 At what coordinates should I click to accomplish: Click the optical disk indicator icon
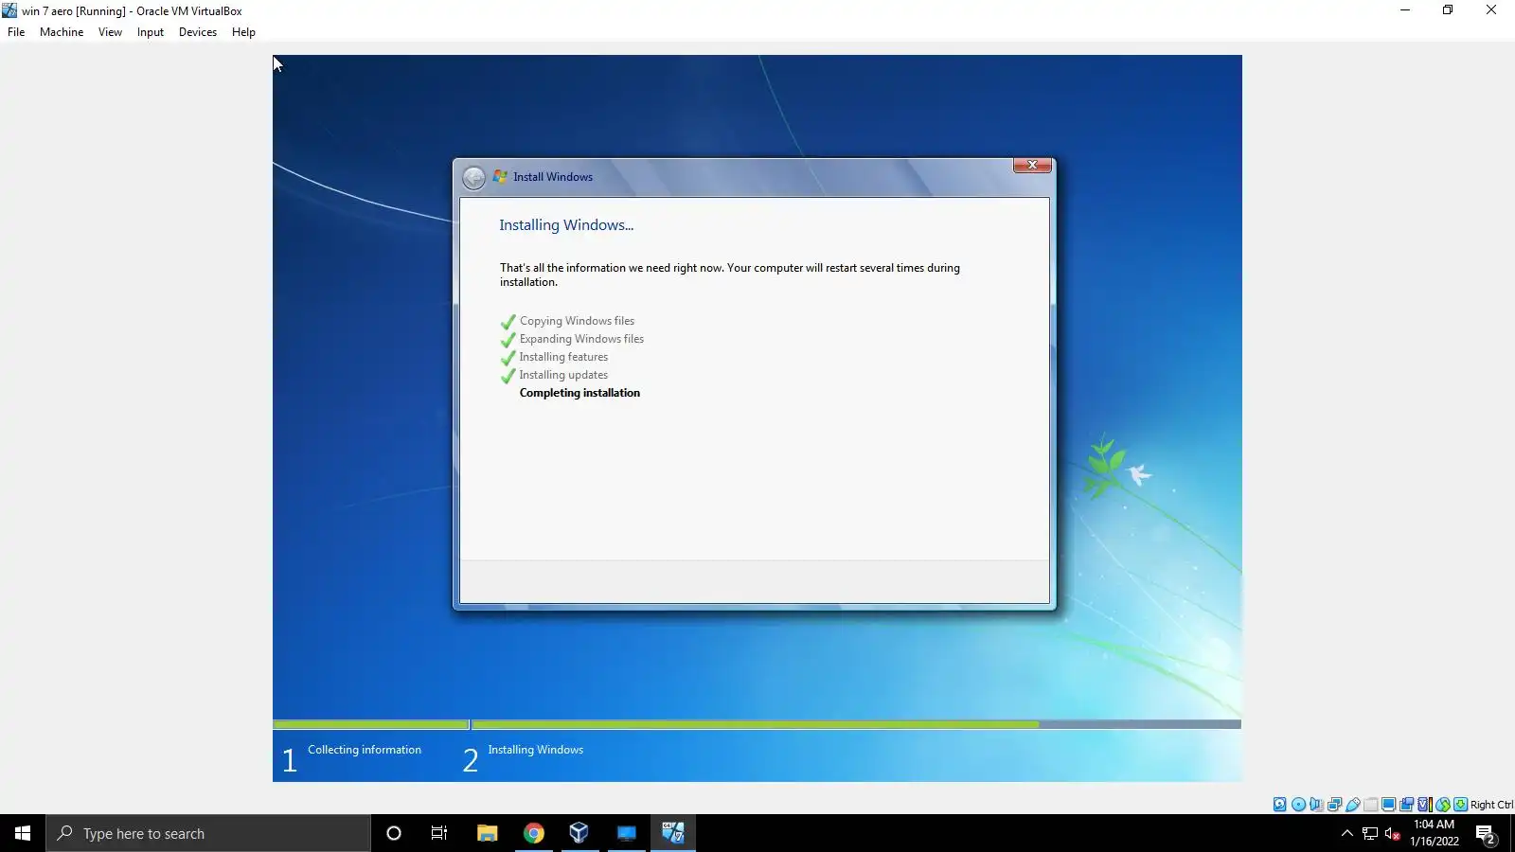(x=1298, y=805)
